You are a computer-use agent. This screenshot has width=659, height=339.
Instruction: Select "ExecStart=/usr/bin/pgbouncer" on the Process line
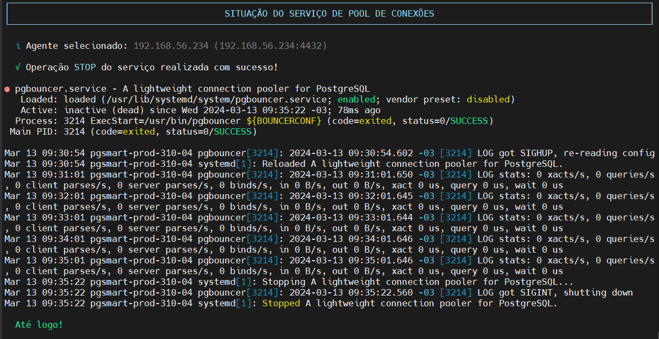[x=166, y=121]
